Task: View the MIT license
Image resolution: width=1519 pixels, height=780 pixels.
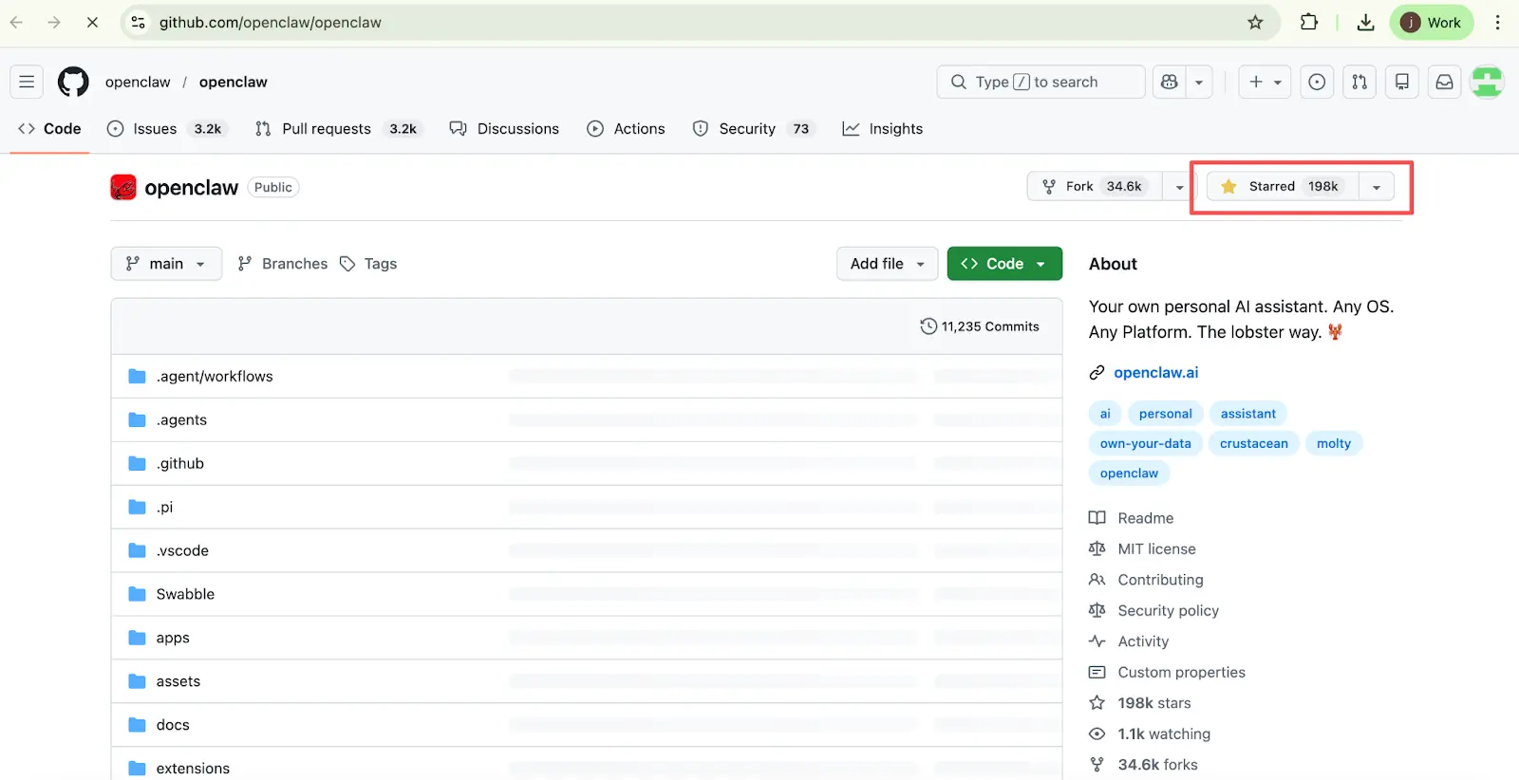Action: tap(1143, 549)
